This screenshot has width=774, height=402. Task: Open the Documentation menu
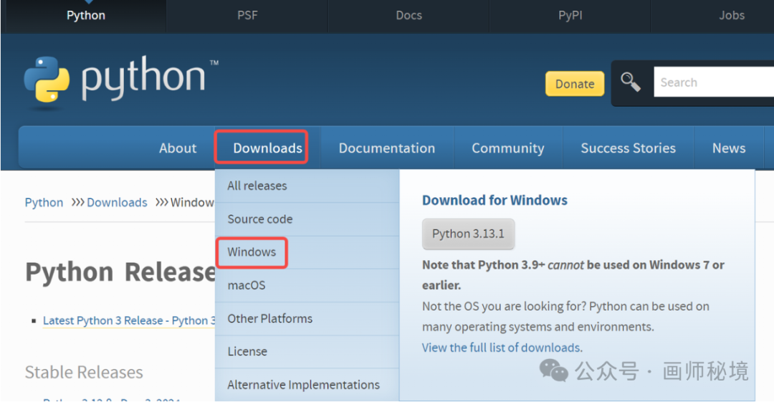pyautogui.click(x=387, y=148)
